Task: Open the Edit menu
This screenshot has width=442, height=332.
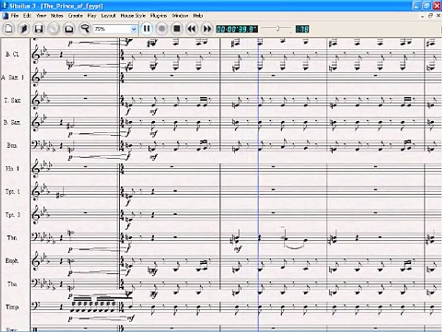Action: [27, 16]
